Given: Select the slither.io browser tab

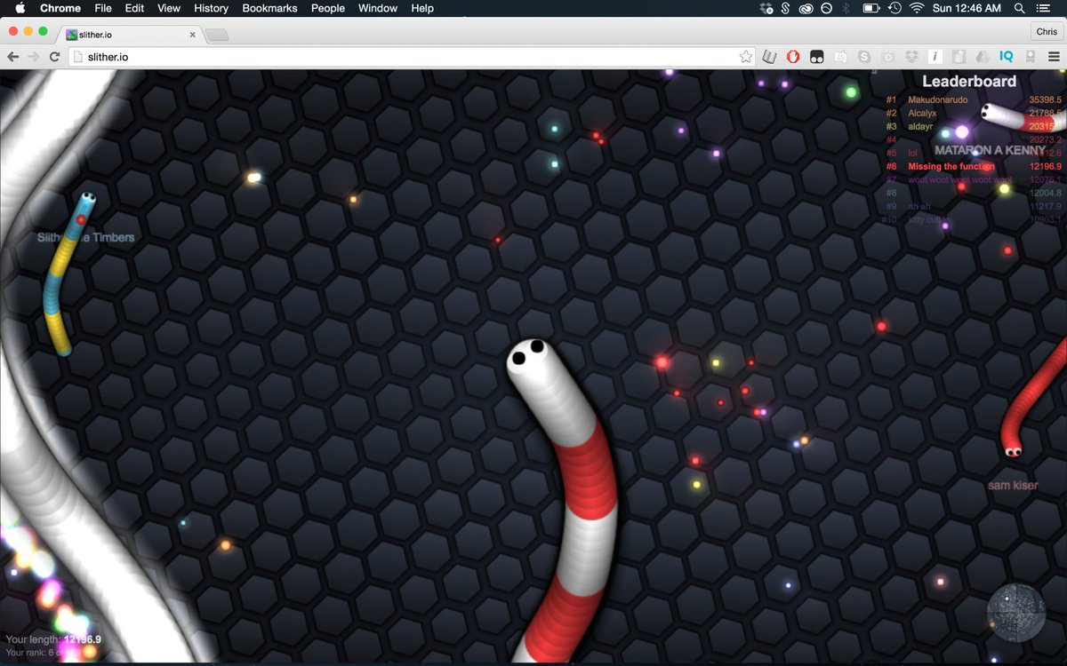Looking at the screenshot, I should [129, 34].
